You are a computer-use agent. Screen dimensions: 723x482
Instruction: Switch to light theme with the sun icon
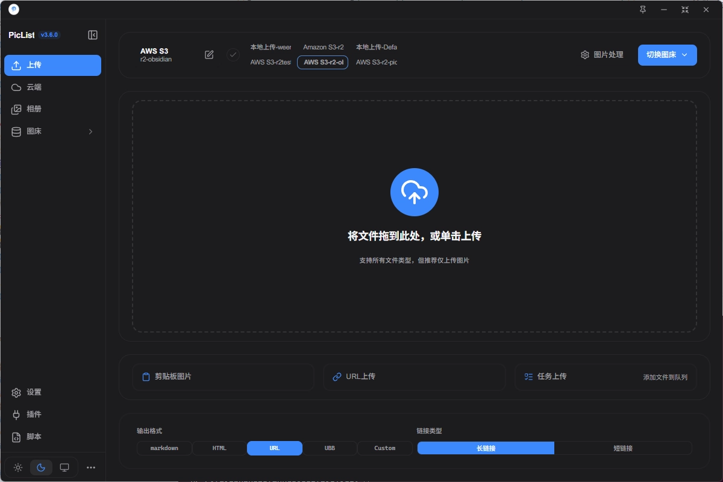(18, 468)
